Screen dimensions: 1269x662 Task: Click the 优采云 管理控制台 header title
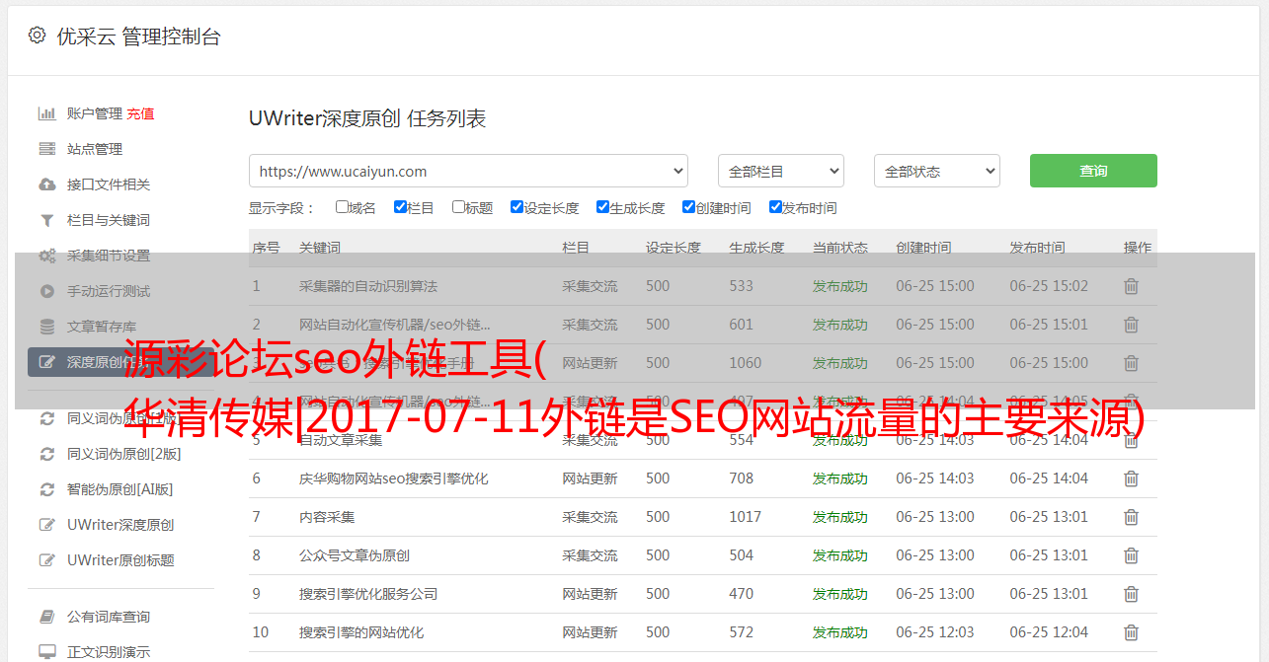point(138,37)
